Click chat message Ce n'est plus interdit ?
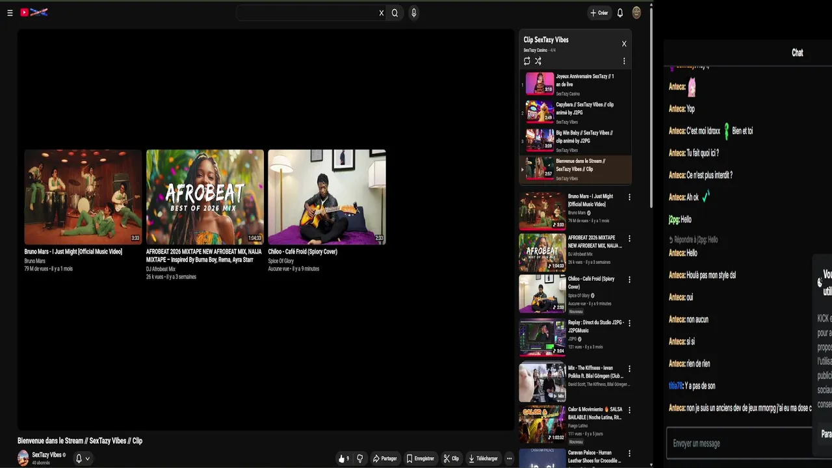 [710, 175]
